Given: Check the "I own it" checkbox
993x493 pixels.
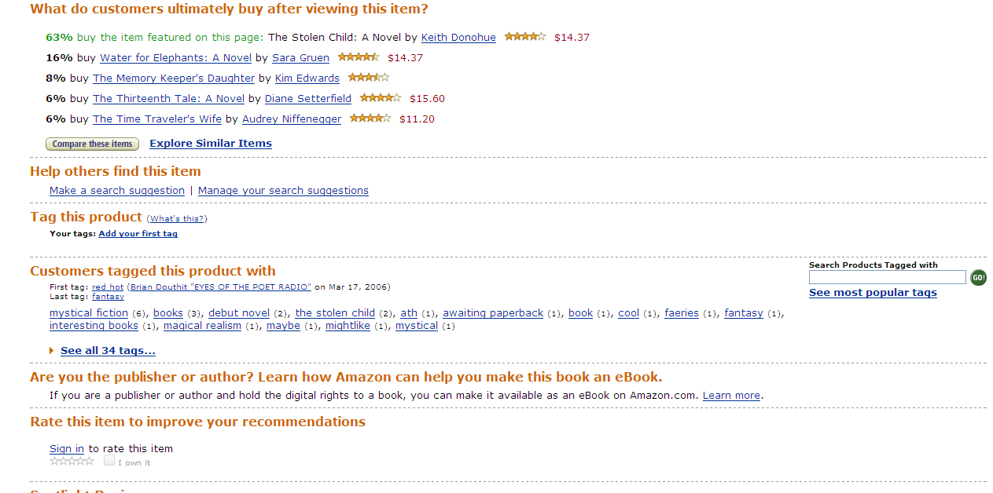Looking at the screenshot, I should [109, 460].
